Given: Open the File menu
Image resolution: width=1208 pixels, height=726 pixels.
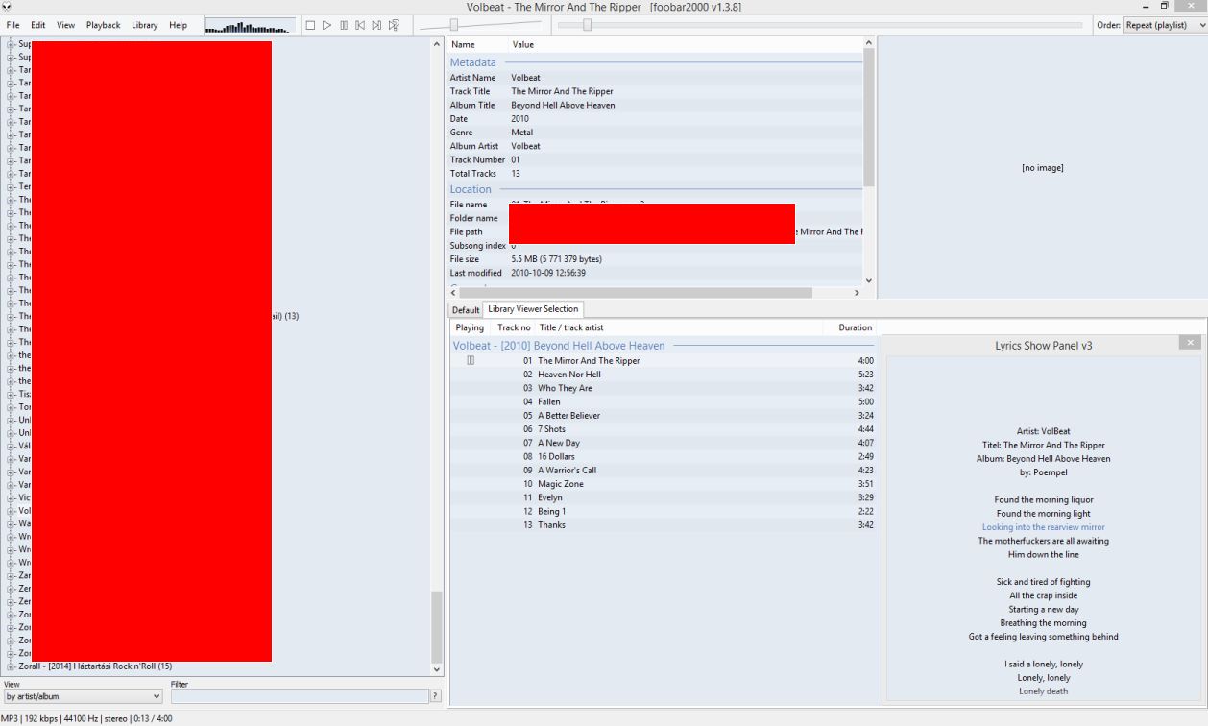Looking at the screenshot, I should tap(12, 25).
